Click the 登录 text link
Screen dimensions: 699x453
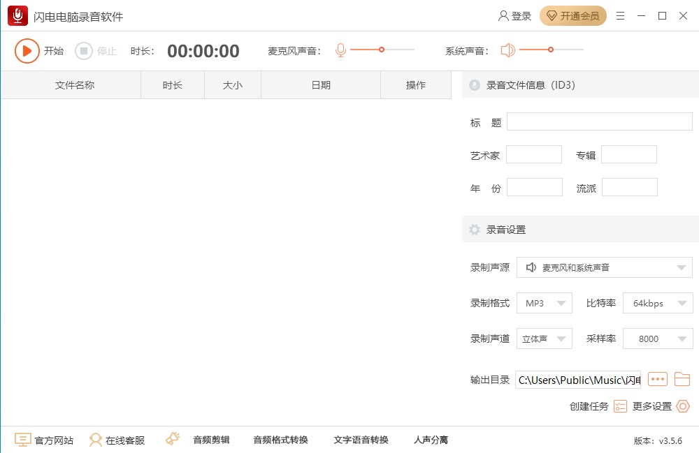(521, 17)
